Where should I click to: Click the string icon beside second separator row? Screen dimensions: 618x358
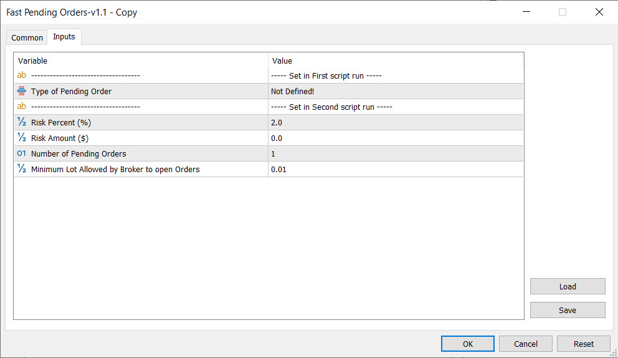(x=22, y=107)
